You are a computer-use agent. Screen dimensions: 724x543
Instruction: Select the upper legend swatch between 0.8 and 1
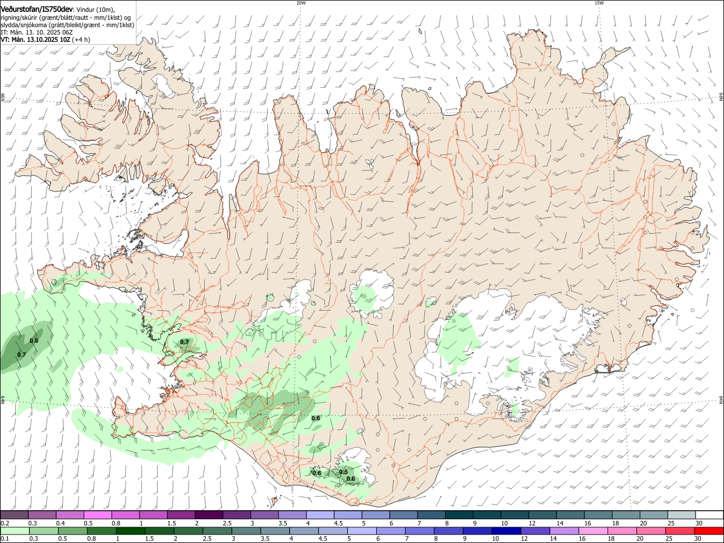tap(125, 515)
